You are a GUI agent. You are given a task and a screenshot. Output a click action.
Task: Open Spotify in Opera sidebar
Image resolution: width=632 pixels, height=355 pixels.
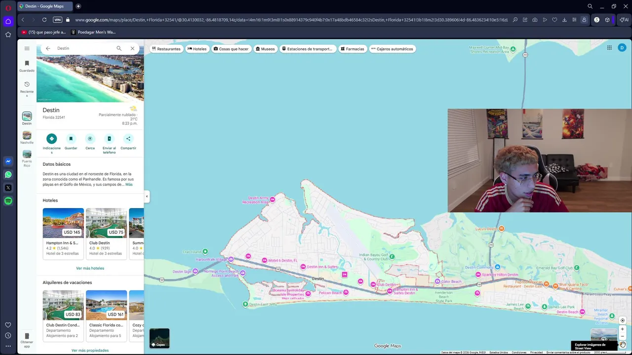(8, 201)
